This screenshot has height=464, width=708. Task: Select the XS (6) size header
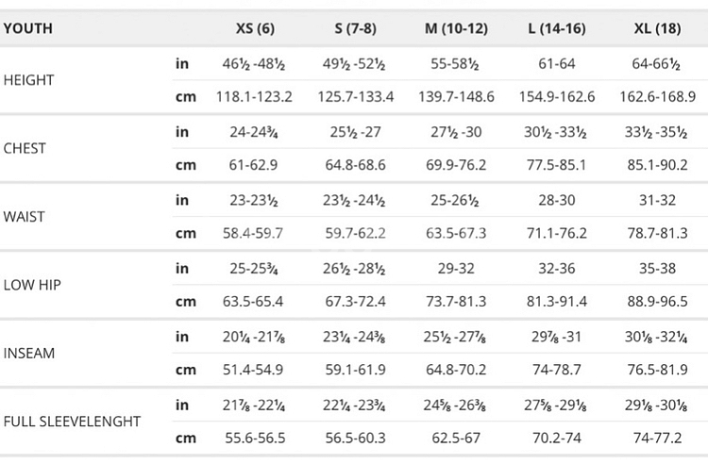255,28
